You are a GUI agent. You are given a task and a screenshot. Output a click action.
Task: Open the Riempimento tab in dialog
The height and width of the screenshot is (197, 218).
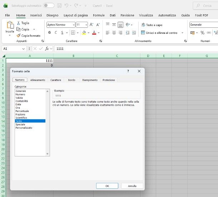(90, 80)
